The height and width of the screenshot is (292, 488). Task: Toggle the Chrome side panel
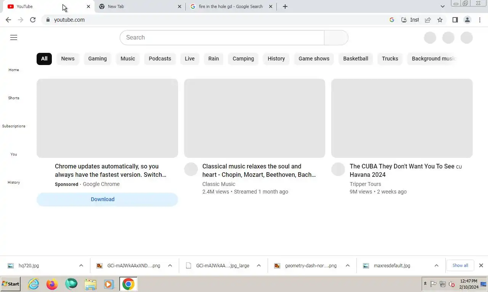click(455, 20)
